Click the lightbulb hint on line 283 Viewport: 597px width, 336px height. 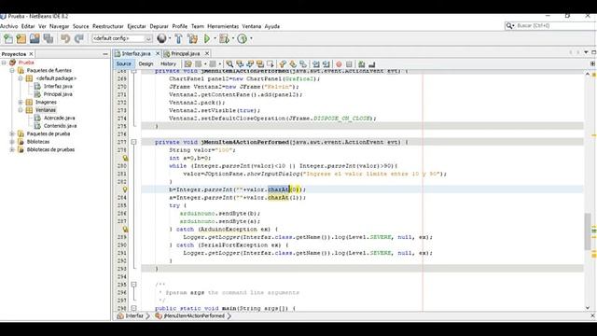125,189
